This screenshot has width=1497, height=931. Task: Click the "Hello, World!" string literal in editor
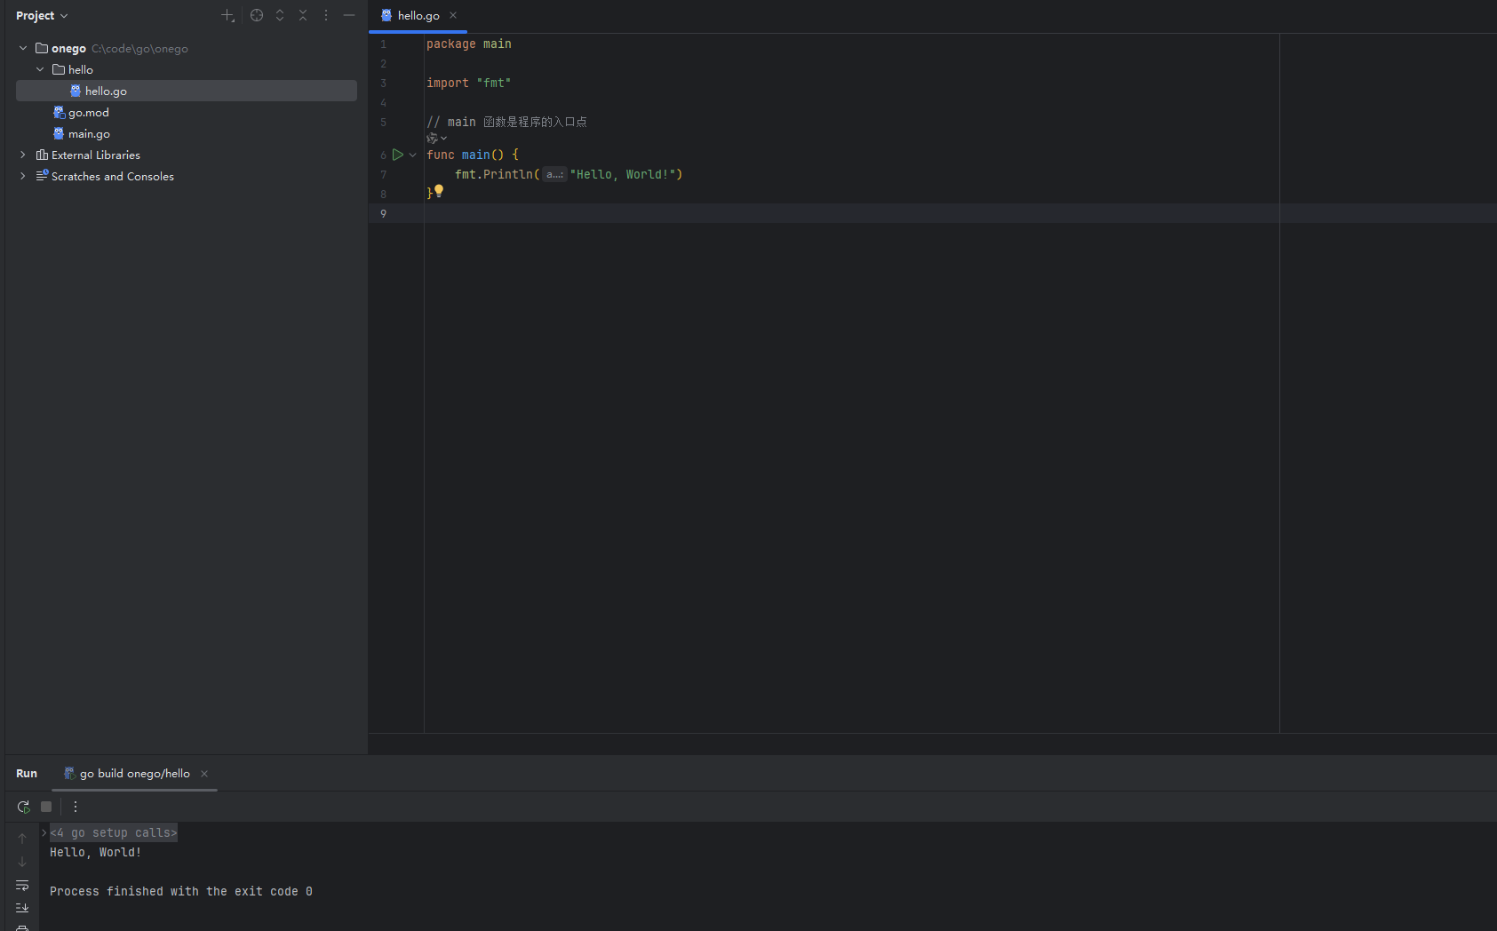623,174
